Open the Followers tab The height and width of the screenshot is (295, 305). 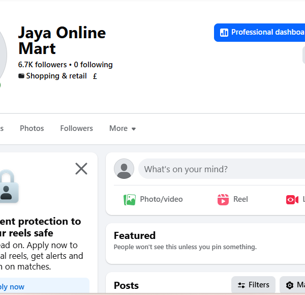pyautogui.click(x=76, y=128)
